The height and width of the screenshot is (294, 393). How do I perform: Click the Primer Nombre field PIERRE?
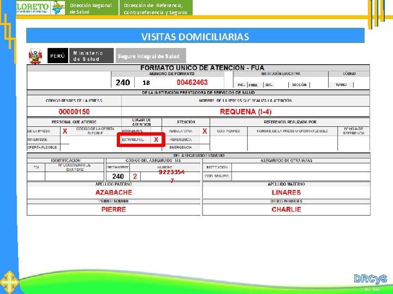point(114,210)
